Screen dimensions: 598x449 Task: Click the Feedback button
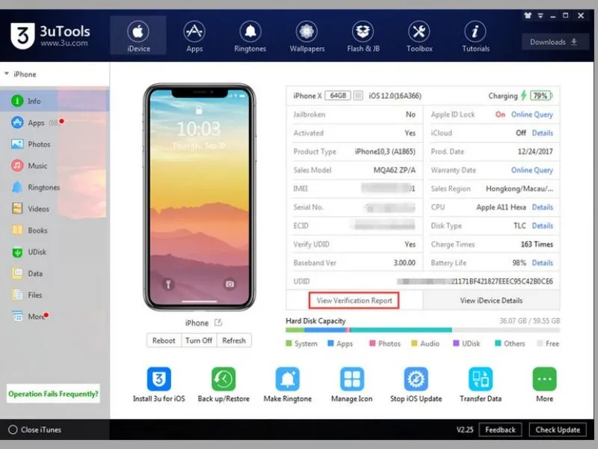click(x=500, y=430)
